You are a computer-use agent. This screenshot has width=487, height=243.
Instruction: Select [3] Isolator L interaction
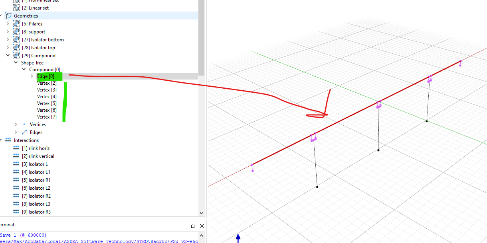point(35,164)
